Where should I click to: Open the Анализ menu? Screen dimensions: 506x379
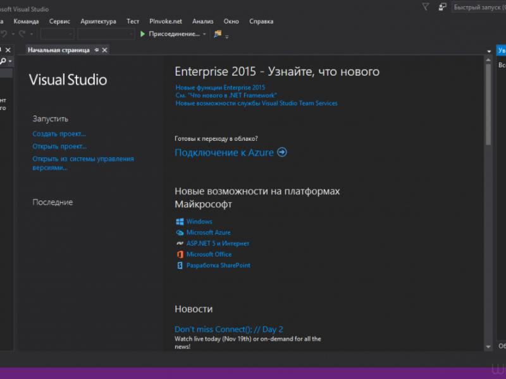[x=202, y=21]
